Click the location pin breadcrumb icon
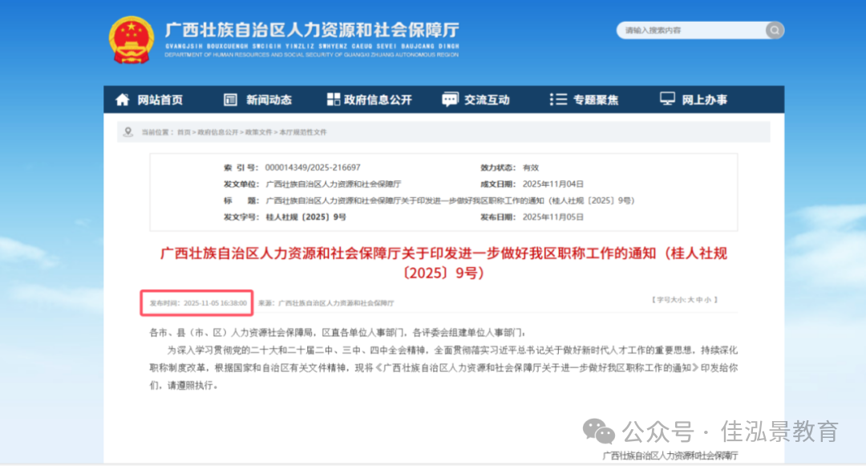 tap(128, 132)
